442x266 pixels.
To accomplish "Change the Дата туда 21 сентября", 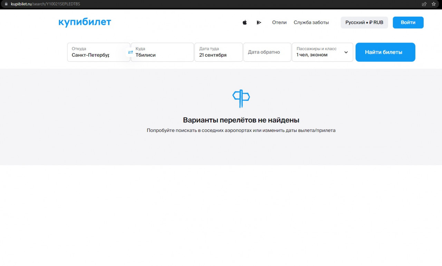I will pos(219,52).
